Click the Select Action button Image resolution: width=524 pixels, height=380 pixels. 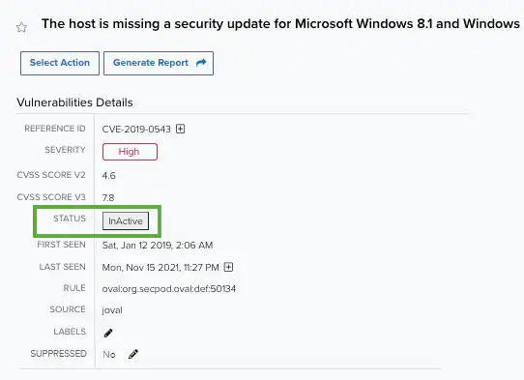60,63
